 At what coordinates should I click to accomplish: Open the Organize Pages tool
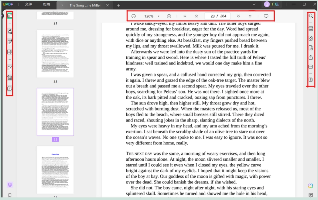10,68
